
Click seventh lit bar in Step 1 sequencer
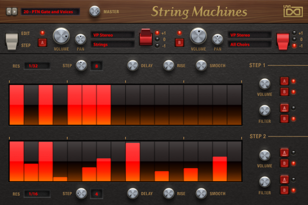[x=104, y=105]
